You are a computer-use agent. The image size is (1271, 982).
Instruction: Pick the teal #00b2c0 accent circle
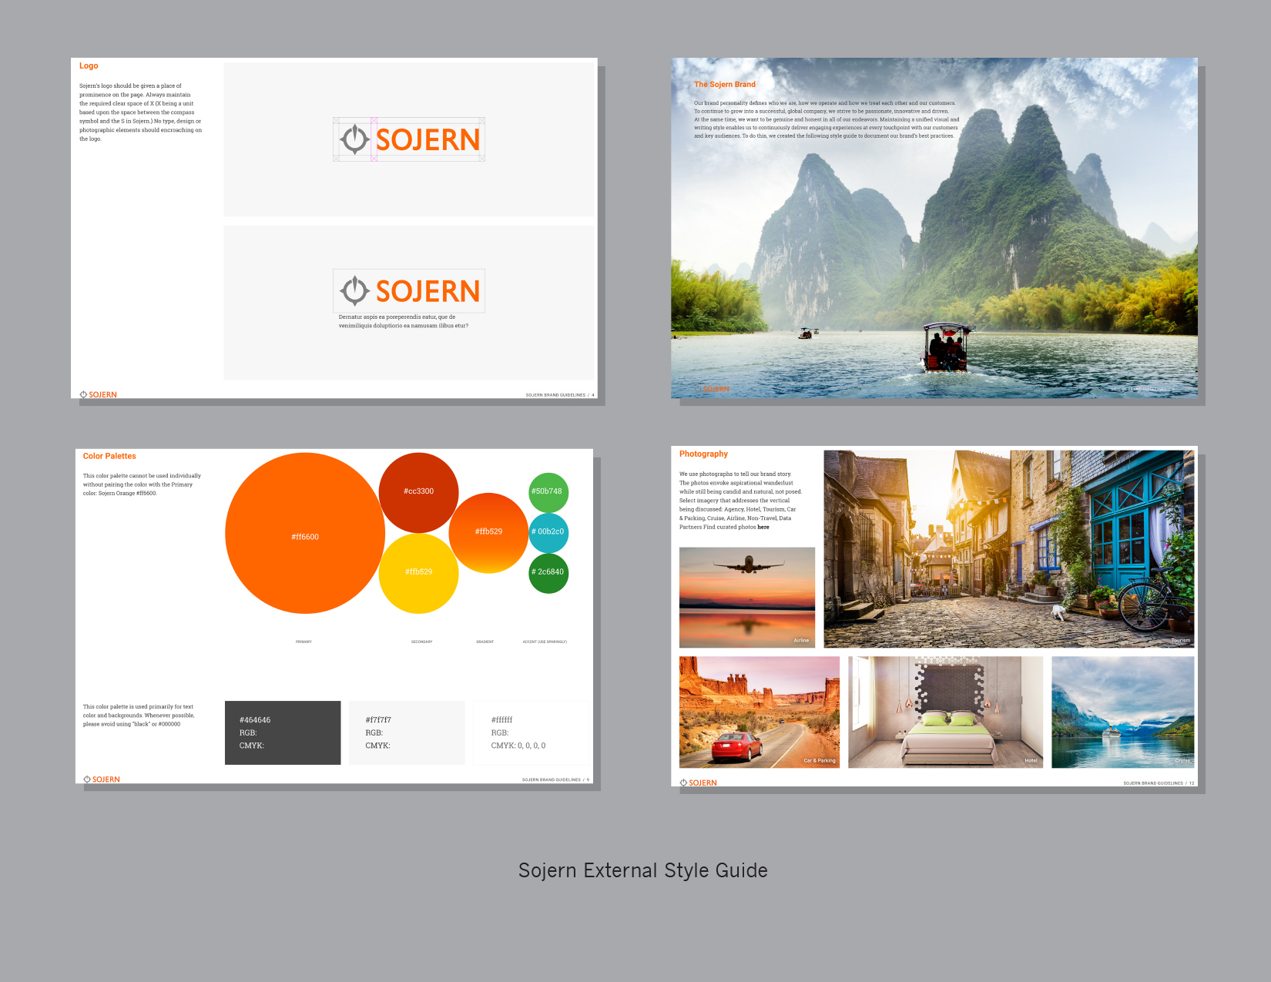click(548, 532)
